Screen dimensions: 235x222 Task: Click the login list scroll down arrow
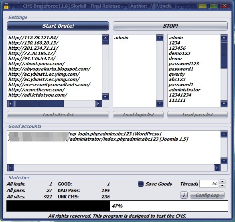point(160,104)
